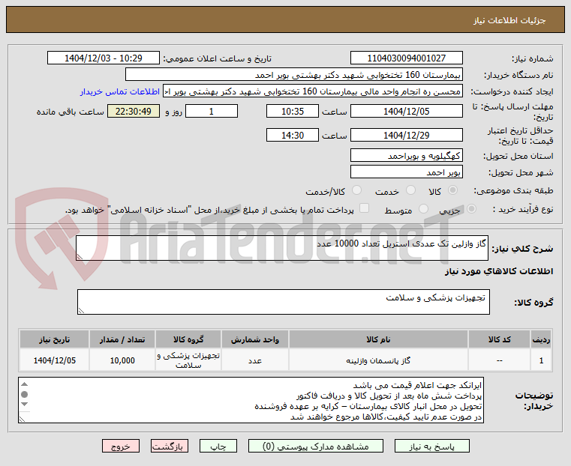Click the 'کد کالا' column header

[500, 339]
